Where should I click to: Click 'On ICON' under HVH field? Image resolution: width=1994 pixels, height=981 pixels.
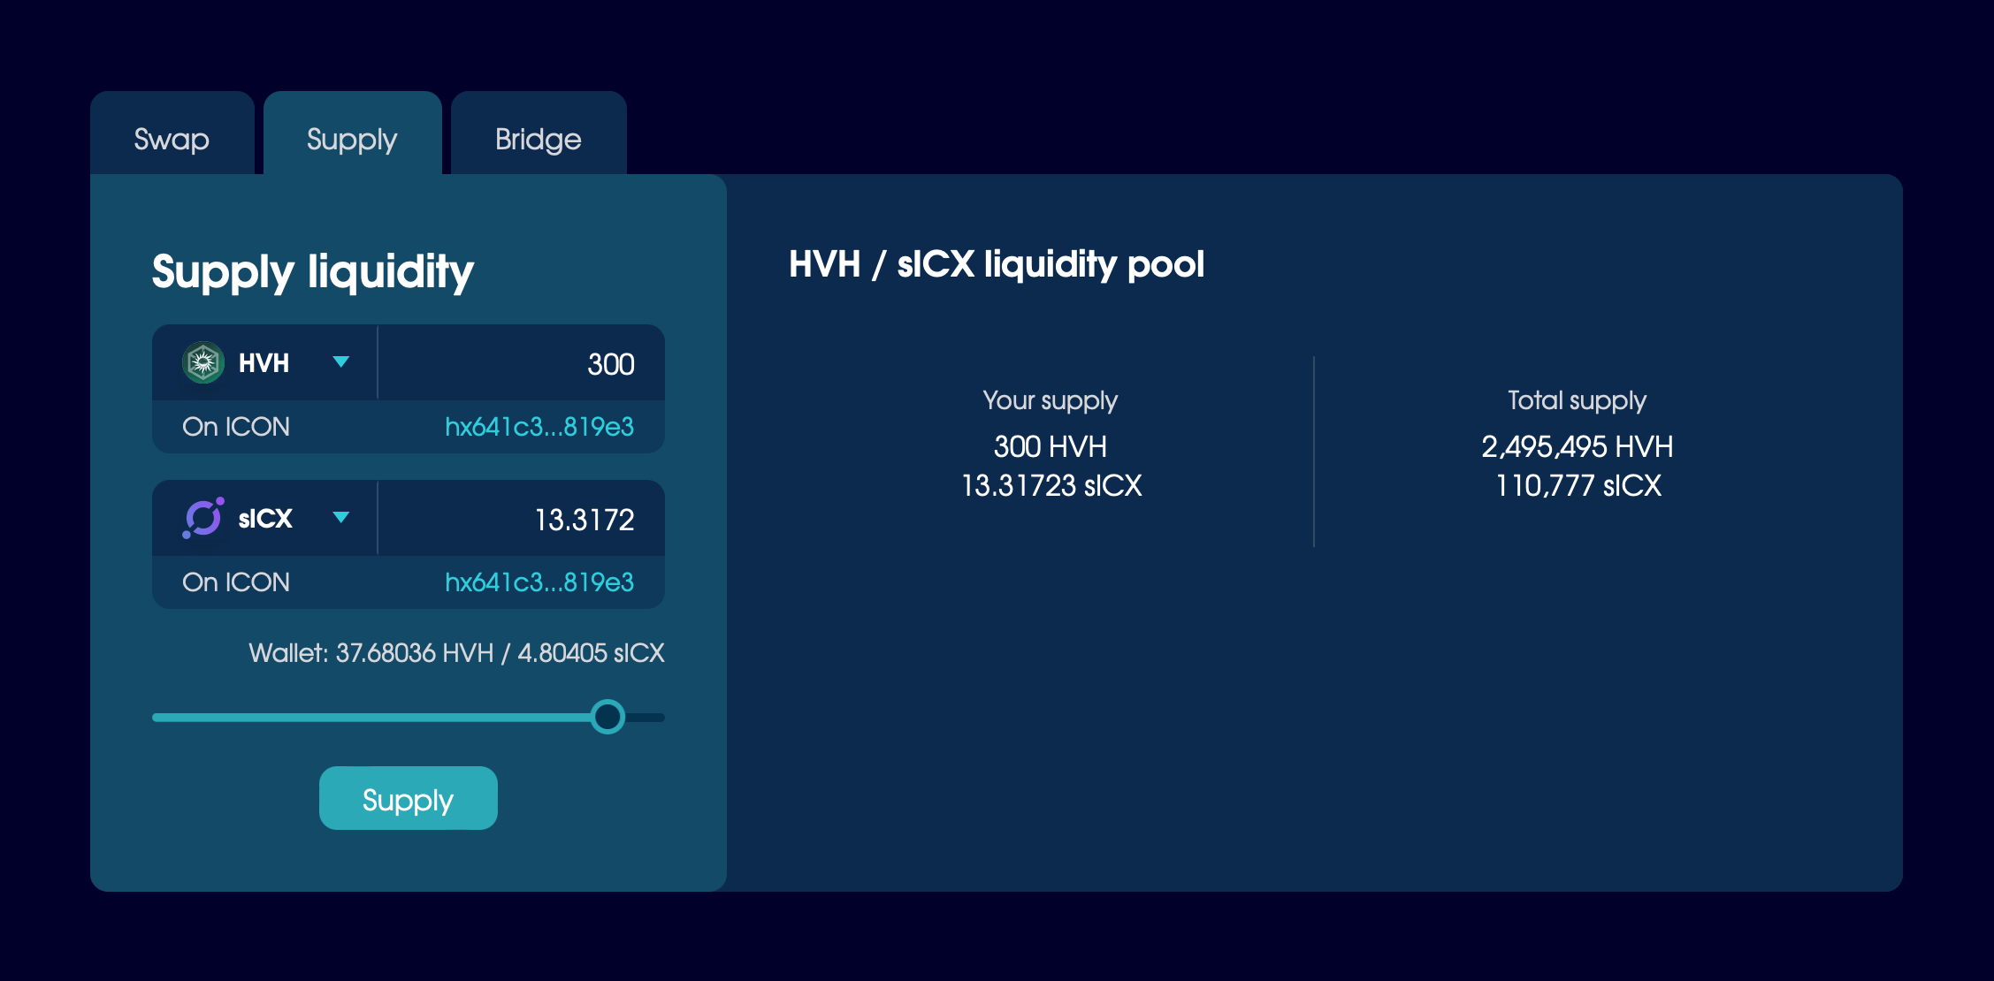point(236,427)
